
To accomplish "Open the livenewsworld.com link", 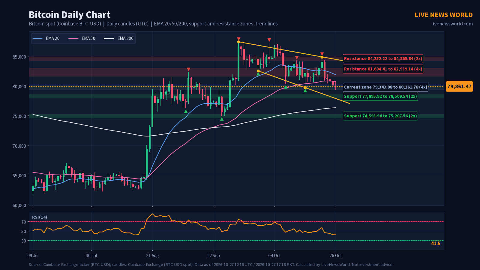I will tap(452, 24).
